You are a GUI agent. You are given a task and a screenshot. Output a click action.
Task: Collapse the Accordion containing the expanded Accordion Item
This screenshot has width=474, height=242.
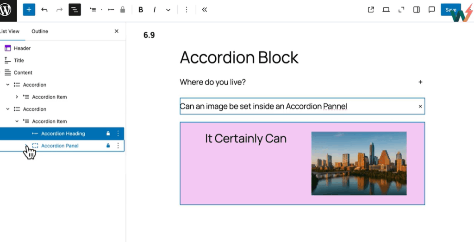pyautogui.click(x=8, y=109)
